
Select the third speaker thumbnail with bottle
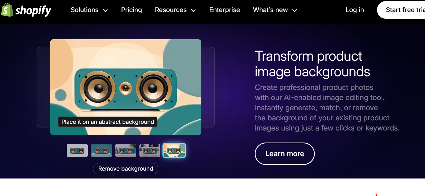click(x=126, y=151)
